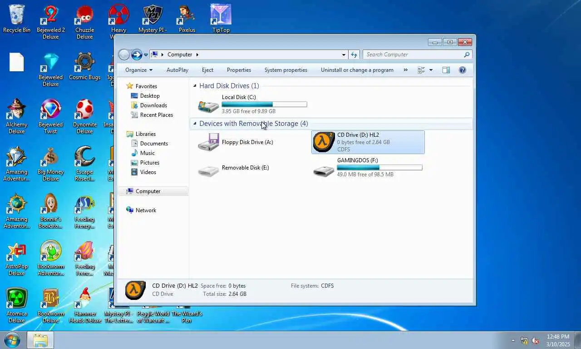The height and width of the screenshot is (349, 581).
Task: Open the address bar history dropdown
Action: click(344, 55)
